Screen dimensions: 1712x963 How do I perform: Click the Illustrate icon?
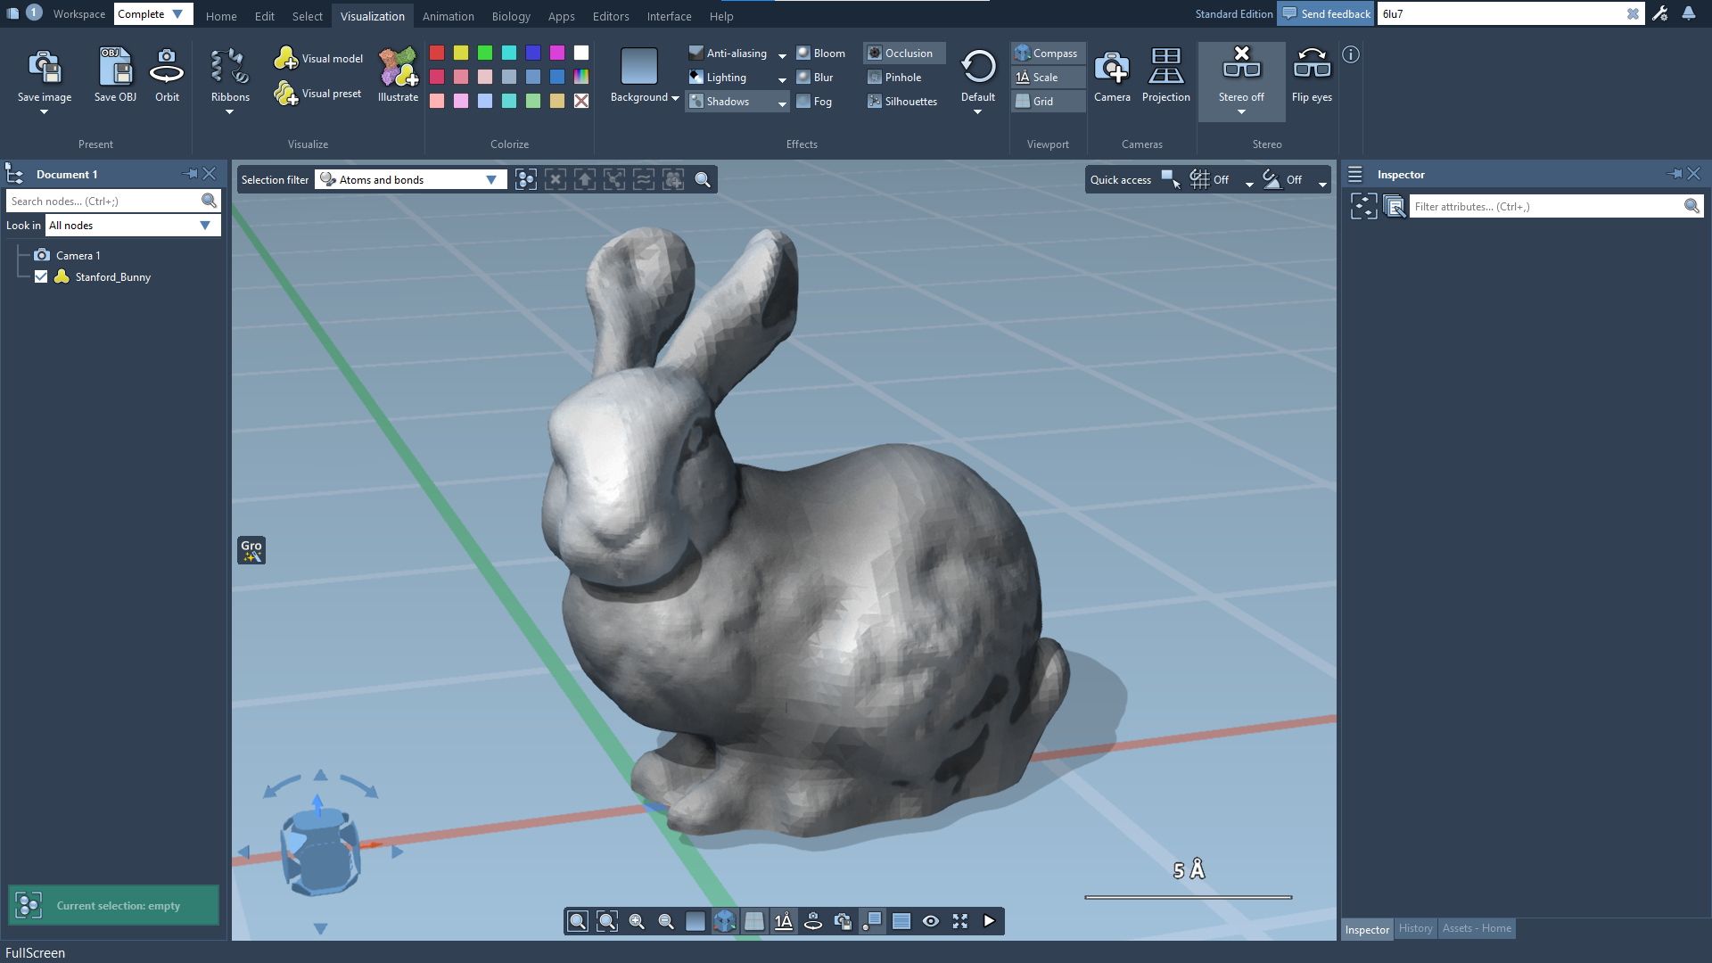(398, 67)
